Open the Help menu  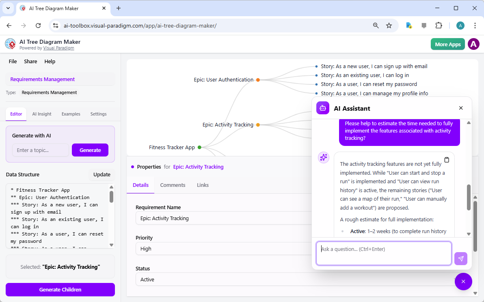pos(50,61)
